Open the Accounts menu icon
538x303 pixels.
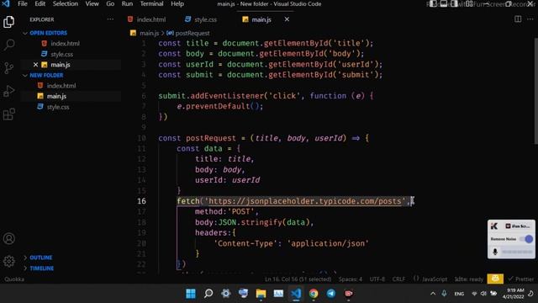[9, 238]
